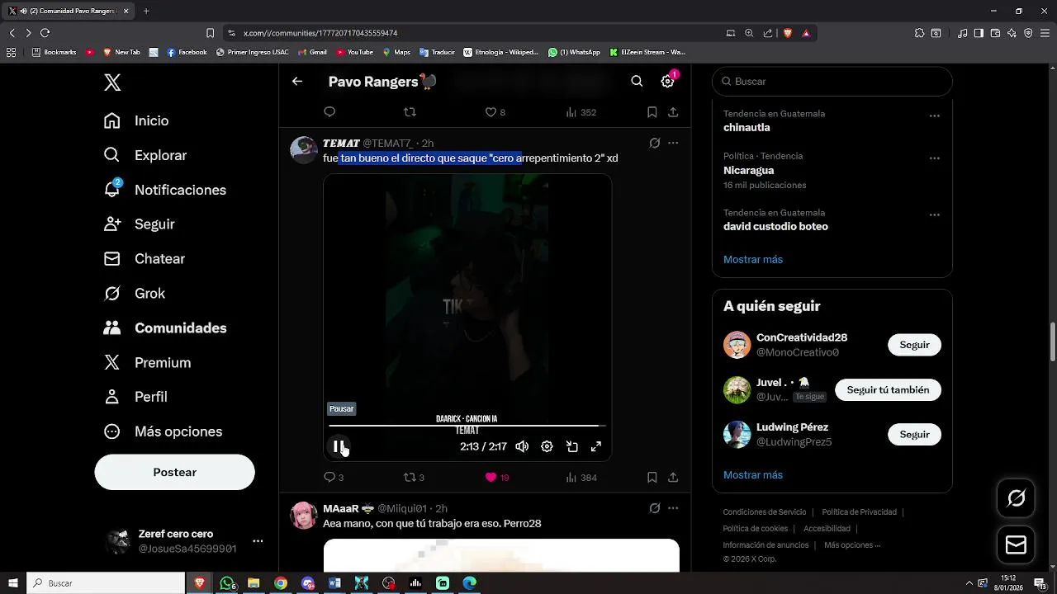
Task: Follow ConCreatividad28
Action: (x=914, y=345)
